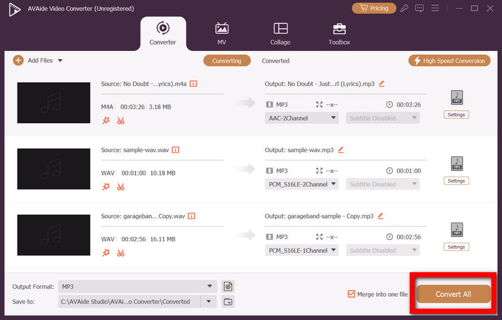View info for sample-wav.wav source
This screenshot has width=502, height=320.
click(176, 150)
